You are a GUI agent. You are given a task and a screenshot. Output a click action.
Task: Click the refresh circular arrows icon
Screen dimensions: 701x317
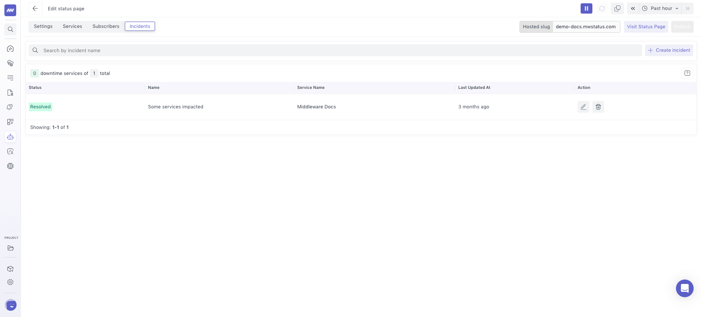pyautogui.click(x=602, y=8)
